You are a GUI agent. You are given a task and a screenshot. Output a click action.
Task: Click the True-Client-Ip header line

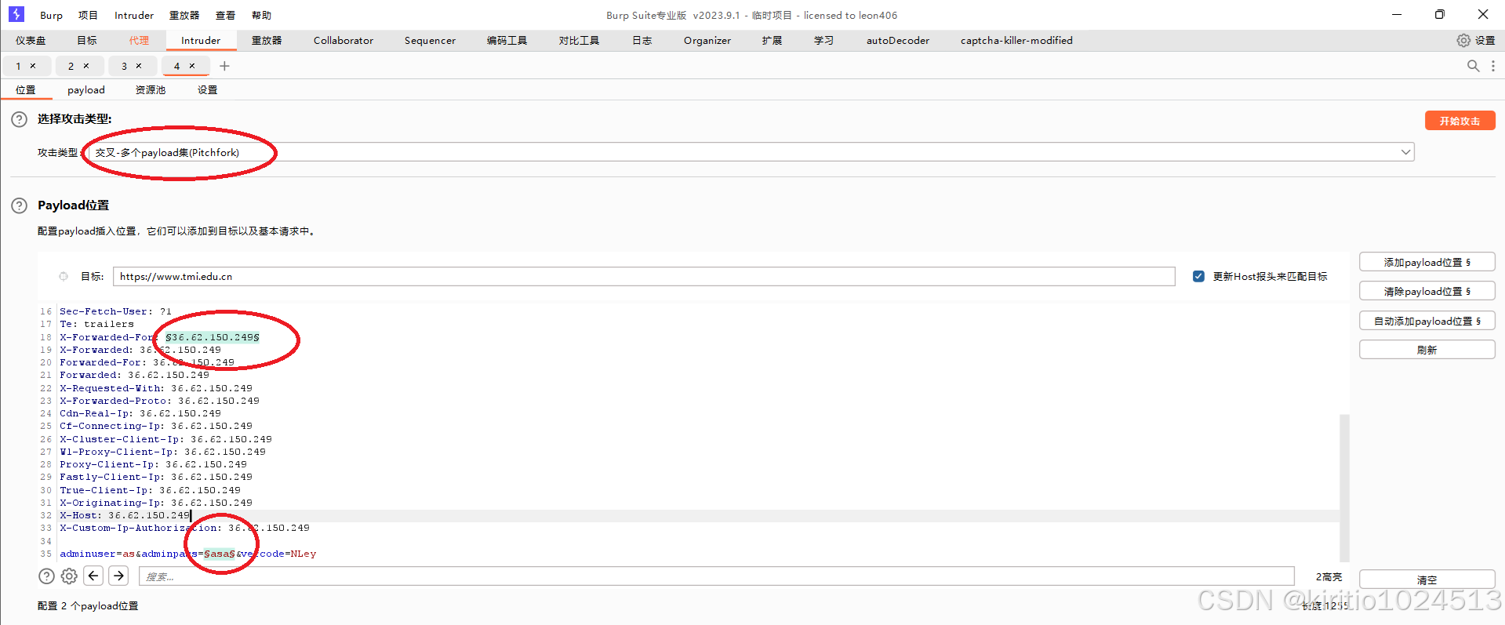150,490
